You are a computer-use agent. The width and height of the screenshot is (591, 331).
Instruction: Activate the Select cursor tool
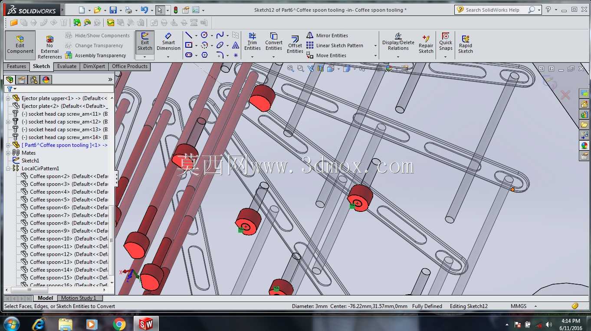(x=160, y=10)
